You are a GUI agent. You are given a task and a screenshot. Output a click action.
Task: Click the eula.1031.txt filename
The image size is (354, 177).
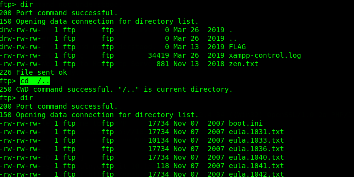coord(256,132)
